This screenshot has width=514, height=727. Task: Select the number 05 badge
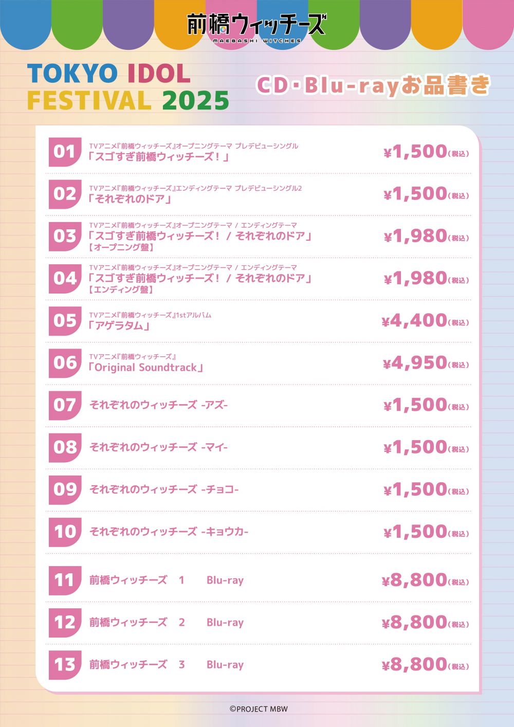(65, 321)
